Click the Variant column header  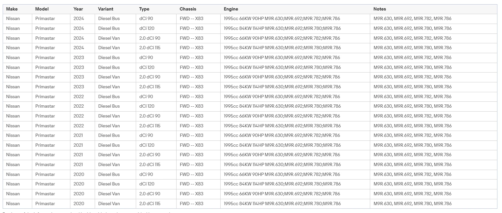(106, 9)
